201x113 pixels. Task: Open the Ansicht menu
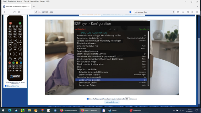19,1
